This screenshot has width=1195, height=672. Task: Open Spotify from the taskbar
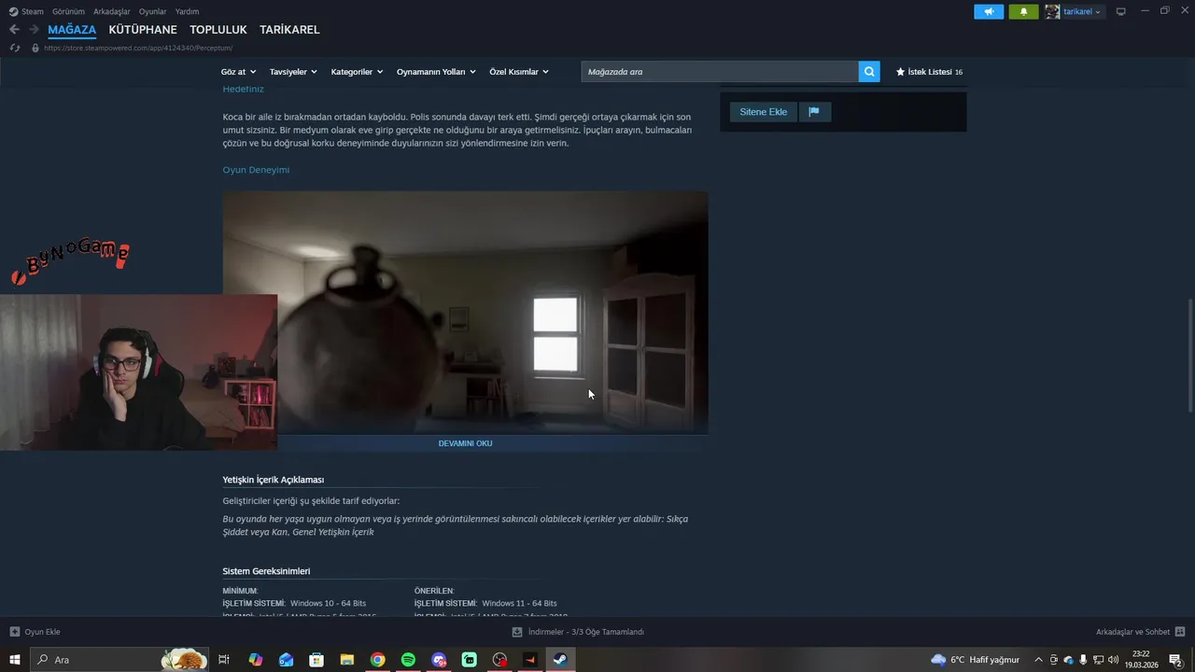pyautogui.click(x=408, y=660)
